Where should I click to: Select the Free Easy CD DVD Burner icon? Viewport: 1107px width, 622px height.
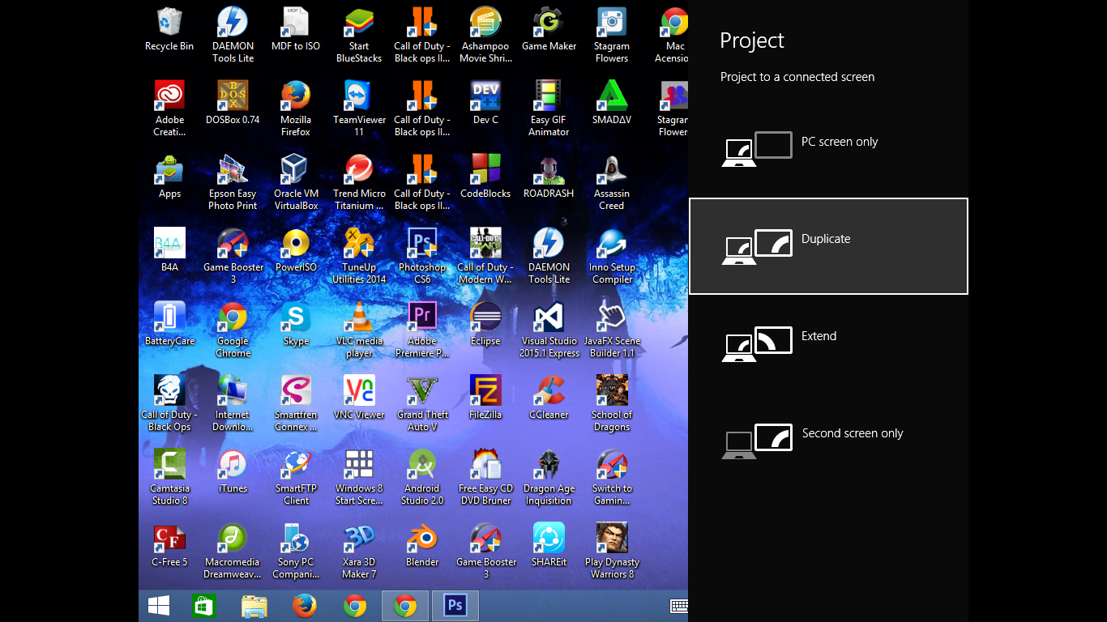tap(485, 477)
